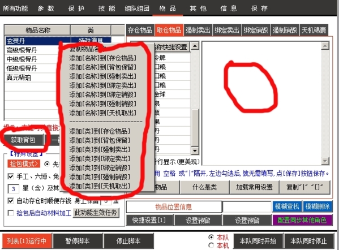Toggle 自动存仓时顺便存钱 checkbox
This screenshot has width=339, height=250.
11,201
